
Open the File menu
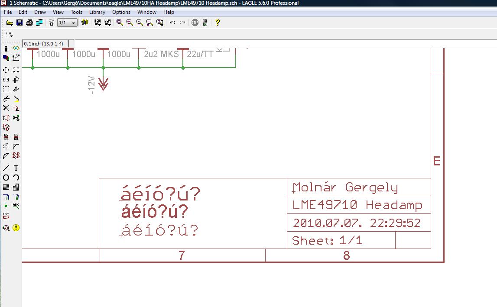point(8,12)
